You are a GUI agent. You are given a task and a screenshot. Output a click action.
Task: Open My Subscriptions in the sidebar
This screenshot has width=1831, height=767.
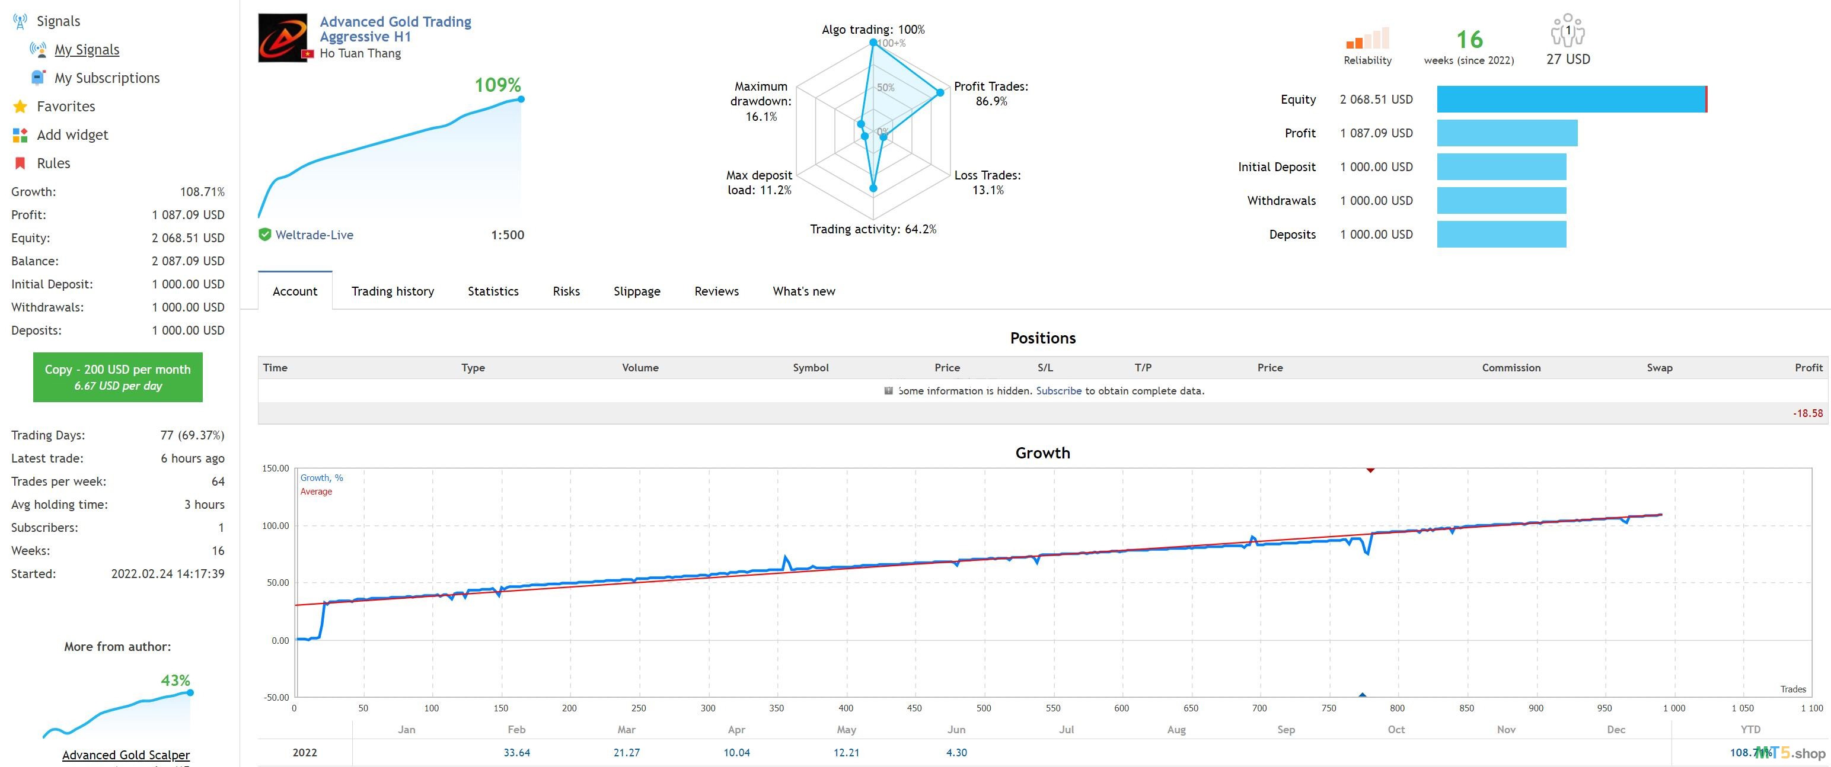107,78
